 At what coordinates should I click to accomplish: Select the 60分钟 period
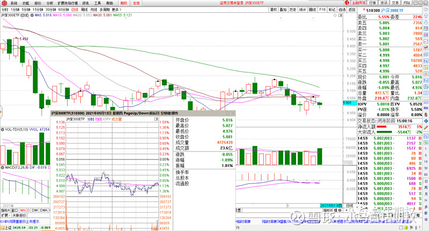63,10
